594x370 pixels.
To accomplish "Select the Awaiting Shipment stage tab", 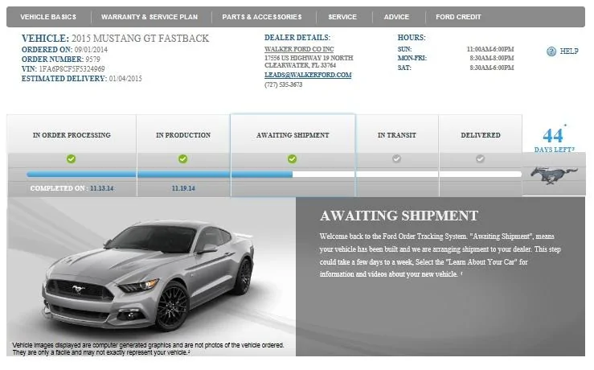I will coord(293,135).
